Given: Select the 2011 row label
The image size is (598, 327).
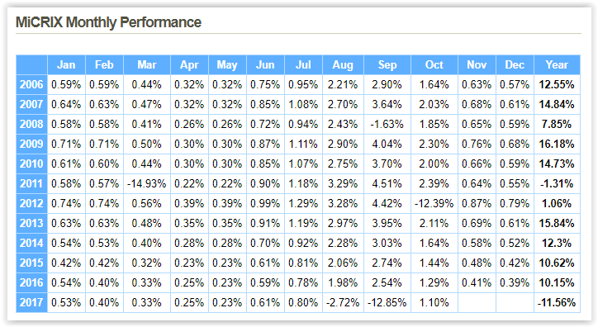Looking at the screenshot, I should coord(31,183).
